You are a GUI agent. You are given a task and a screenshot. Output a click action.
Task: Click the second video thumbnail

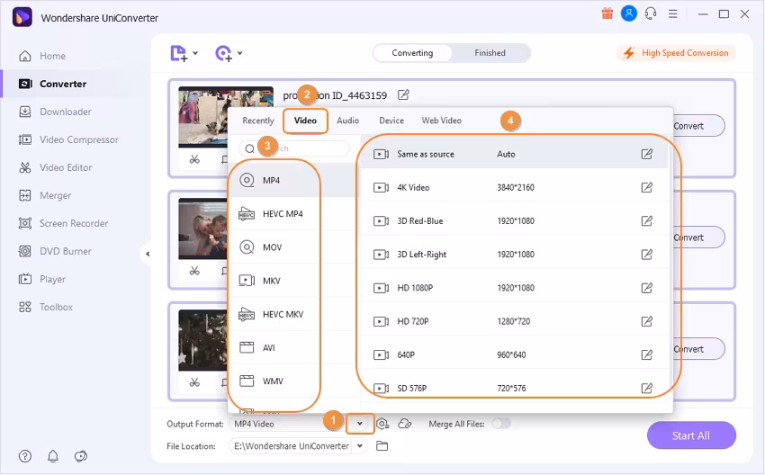click(202, 229)
